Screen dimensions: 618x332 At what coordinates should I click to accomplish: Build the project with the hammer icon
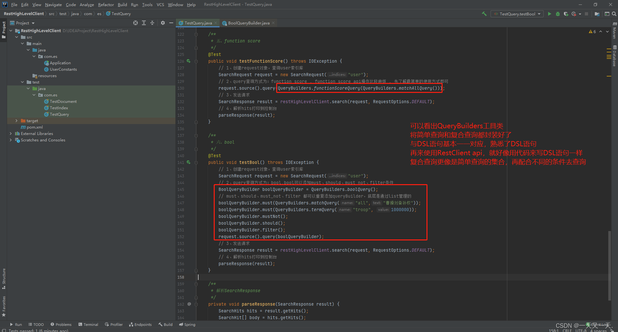click(x=484, y=14)
